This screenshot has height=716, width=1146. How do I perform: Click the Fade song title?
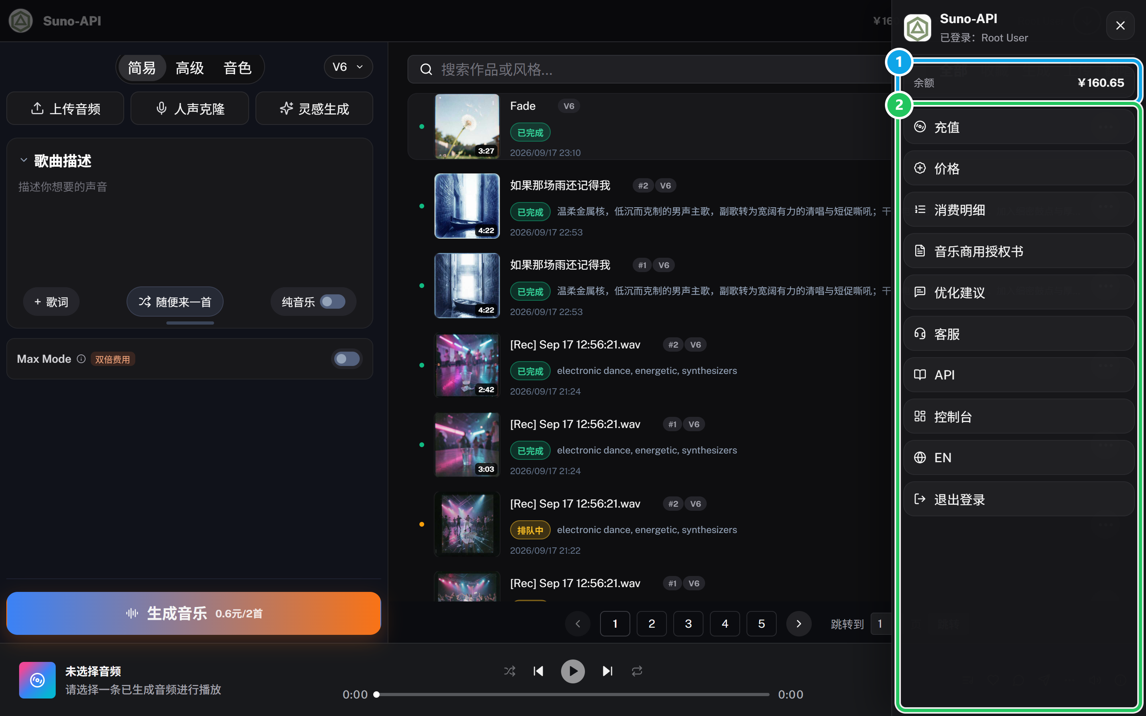523,106
